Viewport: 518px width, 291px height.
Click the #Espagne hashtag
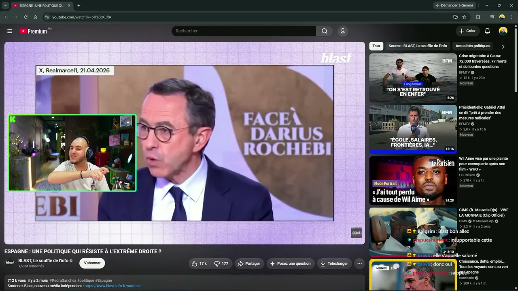pyautogui.click(x=104, y=280)
